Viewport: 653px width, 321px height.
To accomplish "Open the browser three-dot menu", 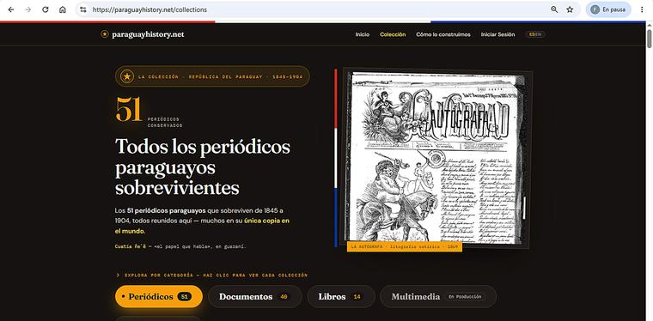I will [642, 9].
